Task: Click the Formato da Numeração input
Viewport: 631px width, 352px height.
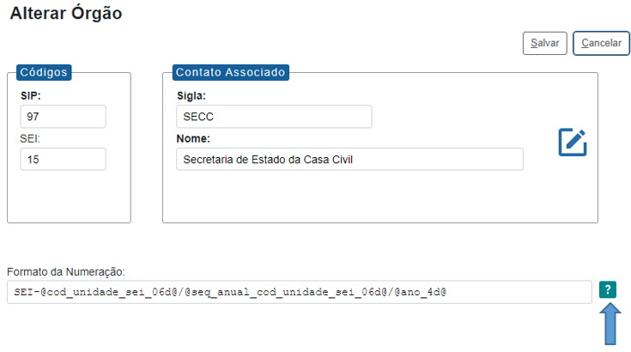Action: (x=299, y=292)
